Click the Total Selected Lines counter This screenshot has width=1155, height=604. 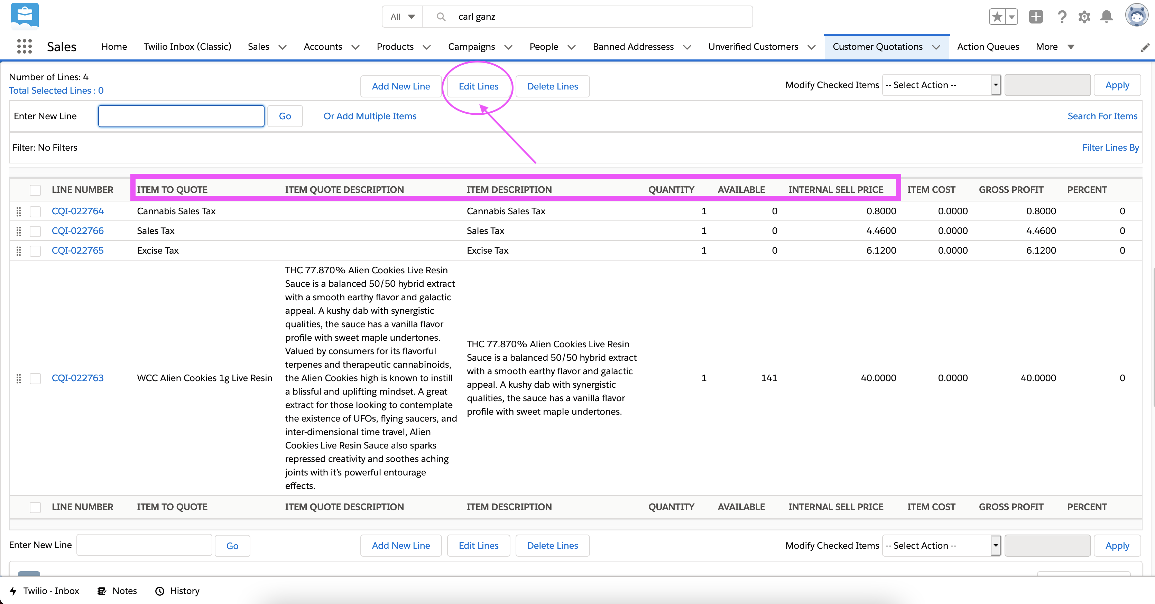[x=56, y=91]
